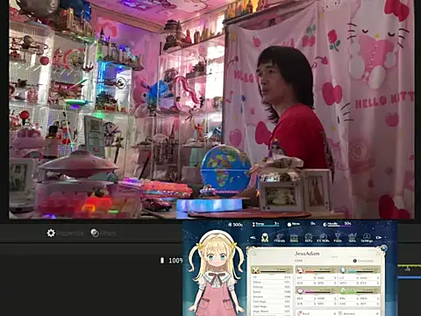Click the crossed swords combat stats icon
Viewport: 421px width, 316px height.
click(256, 269)
